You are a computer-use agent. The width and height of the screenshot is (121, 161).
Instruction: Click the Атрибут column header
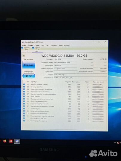[33, 82]
